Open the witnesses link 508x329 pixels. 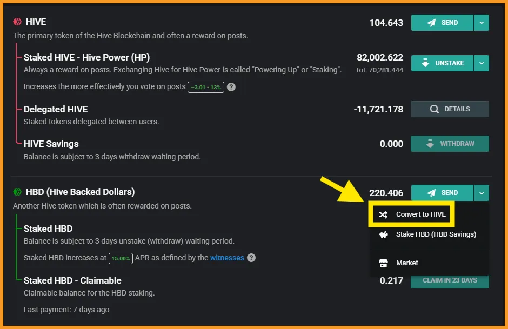click(x=227, y=258)
